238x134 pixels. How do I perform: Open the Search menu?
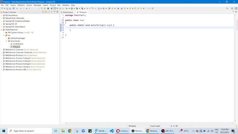45,5
